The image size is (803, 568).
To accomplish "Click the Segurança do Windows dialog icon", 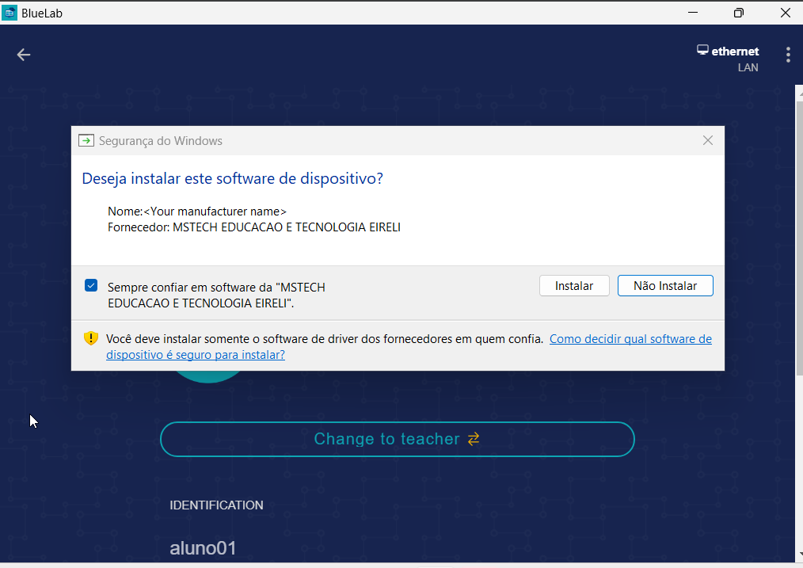I will pyautogui.click(x=86, y=140).
